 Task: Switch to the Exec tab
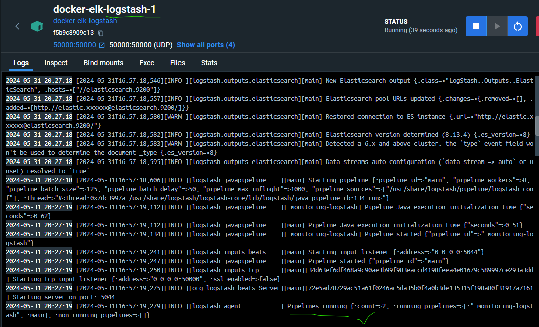coord(147,63)
